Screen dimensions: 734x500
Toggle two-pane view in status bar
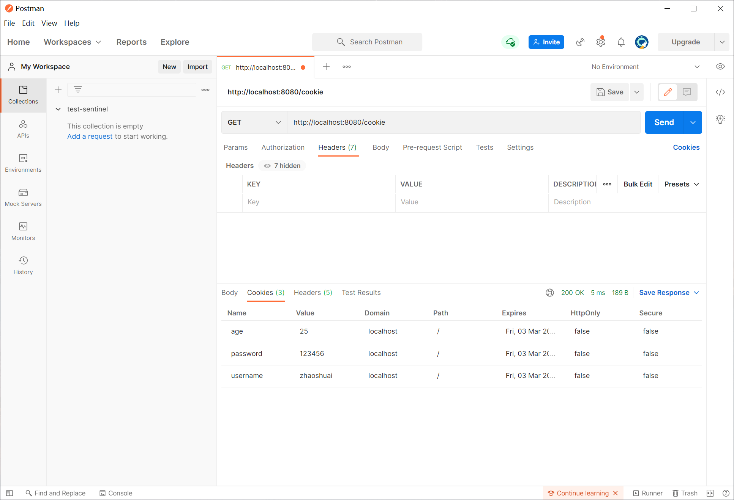(x=710, y=493)
